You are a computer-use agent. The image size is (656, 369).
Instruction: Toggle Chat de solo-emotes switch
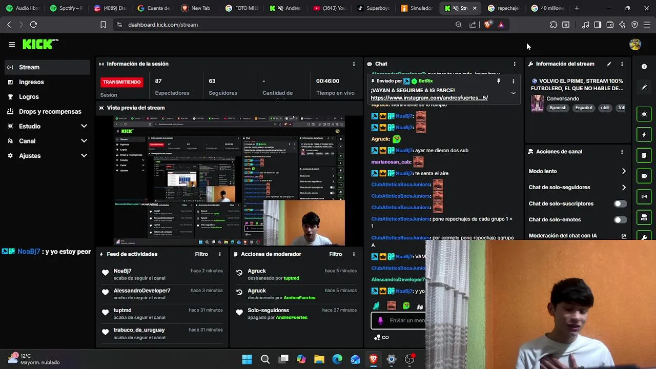coord(620,220)
